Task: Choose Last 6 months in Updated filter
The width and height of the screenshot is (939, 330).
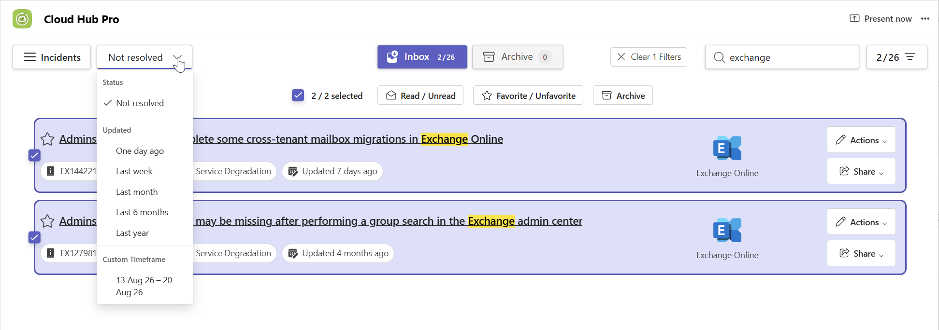Action: pos(145,212)
